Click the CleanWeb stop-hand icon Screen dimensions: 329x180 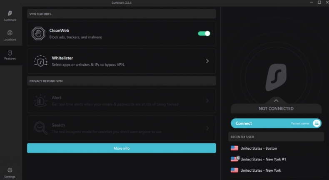click(x=39, y=34)
